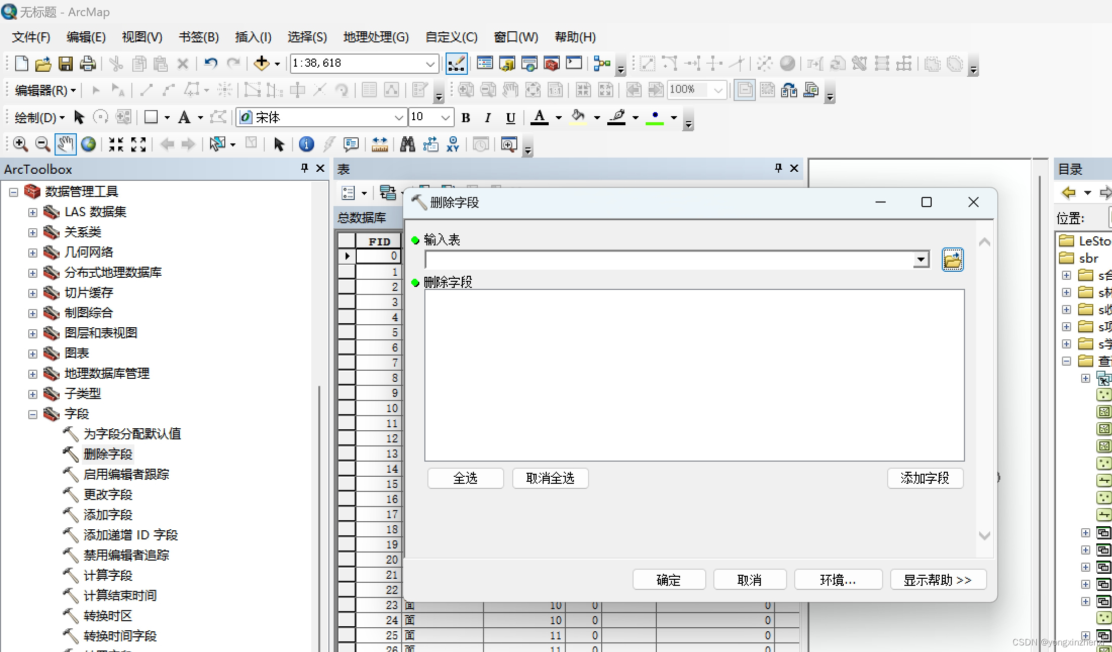Open the 地理处理(G) menu

[x=376, y=37]
